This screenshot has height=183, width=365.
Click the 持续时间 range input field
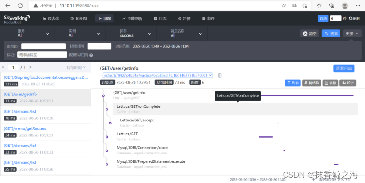point(99,46)
